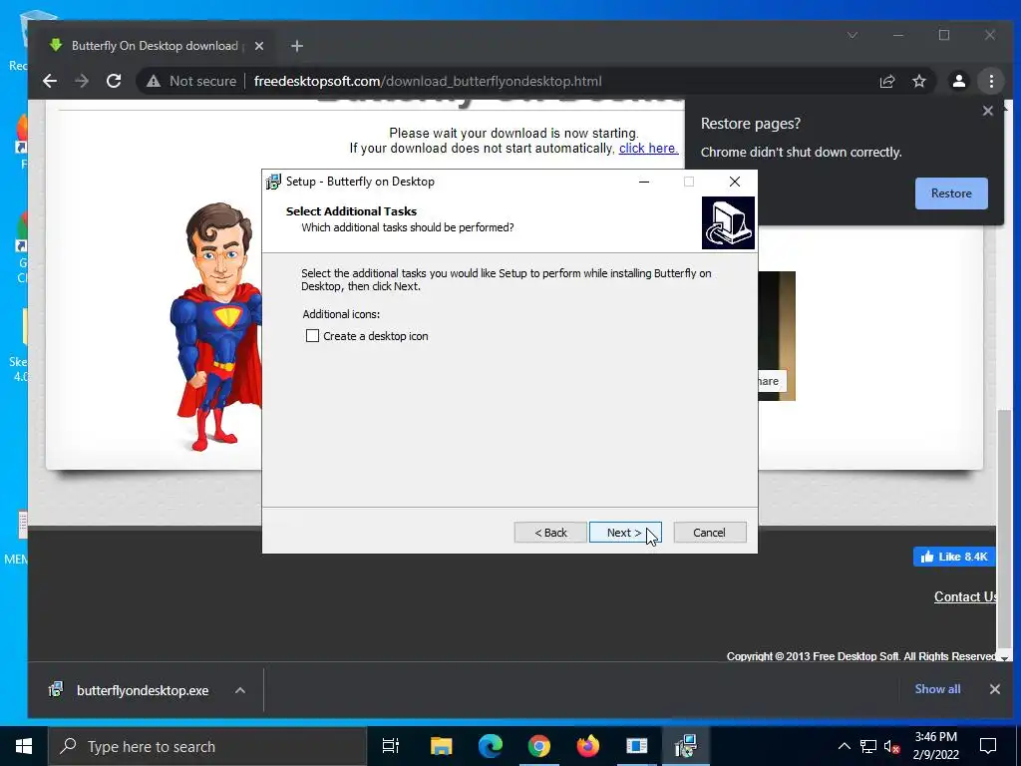This screenshot has width=1021, height=766.
Task: Check the Create a desktop icon checkbox
Action: pyautogui.click(x=312, y=336)
